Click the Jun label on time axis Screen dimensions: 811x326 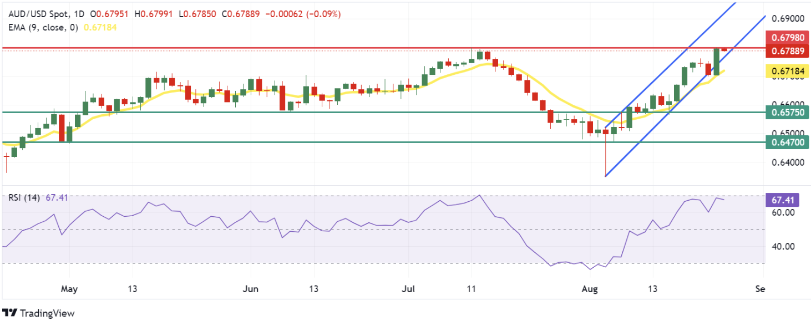[251, 289]
